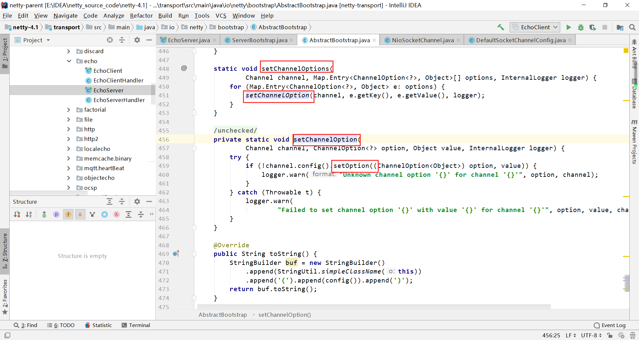639x340 pixels.
Task: Open the Navigate menu
Action: pyautogui.click(x=65, y=16)
